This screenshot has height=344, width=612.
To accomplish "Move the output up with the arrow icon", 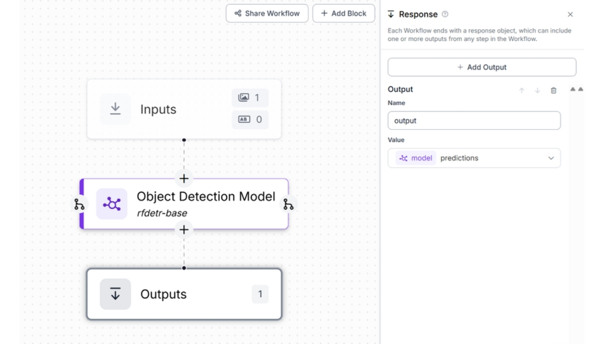I will [x=521, y=90].
